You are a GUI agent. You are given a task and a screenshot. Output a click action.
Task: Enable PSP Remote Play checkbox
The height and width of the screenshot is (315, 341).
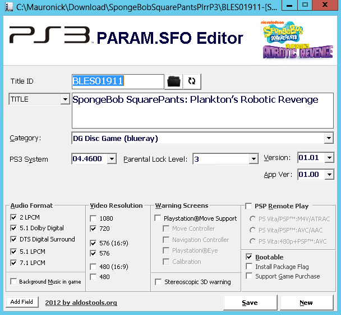point(250,206)
